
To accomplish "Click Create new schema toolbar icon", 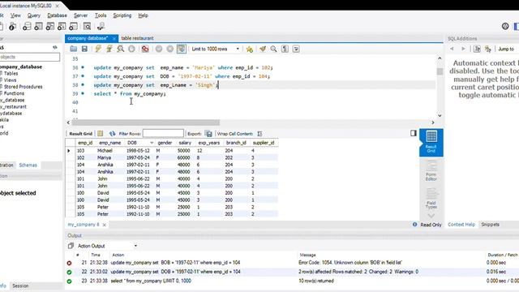I will [27, 27].
